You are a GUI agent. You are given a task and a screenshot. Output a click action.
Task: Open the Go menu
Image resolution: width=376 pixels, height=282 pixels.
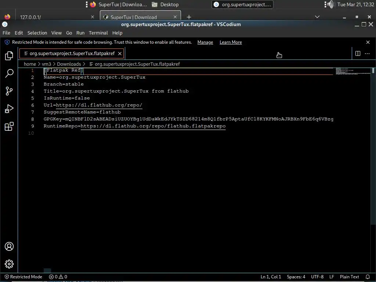click(x=69, y=33)
